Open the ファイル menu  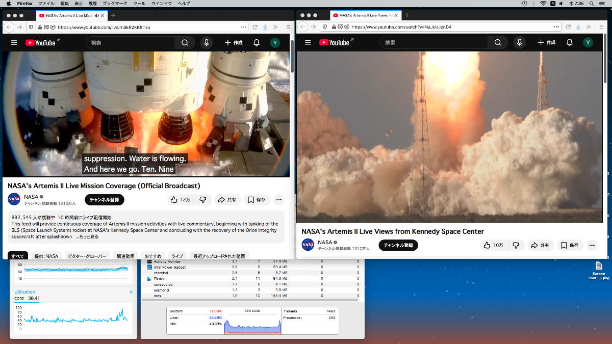click(46, 4)
